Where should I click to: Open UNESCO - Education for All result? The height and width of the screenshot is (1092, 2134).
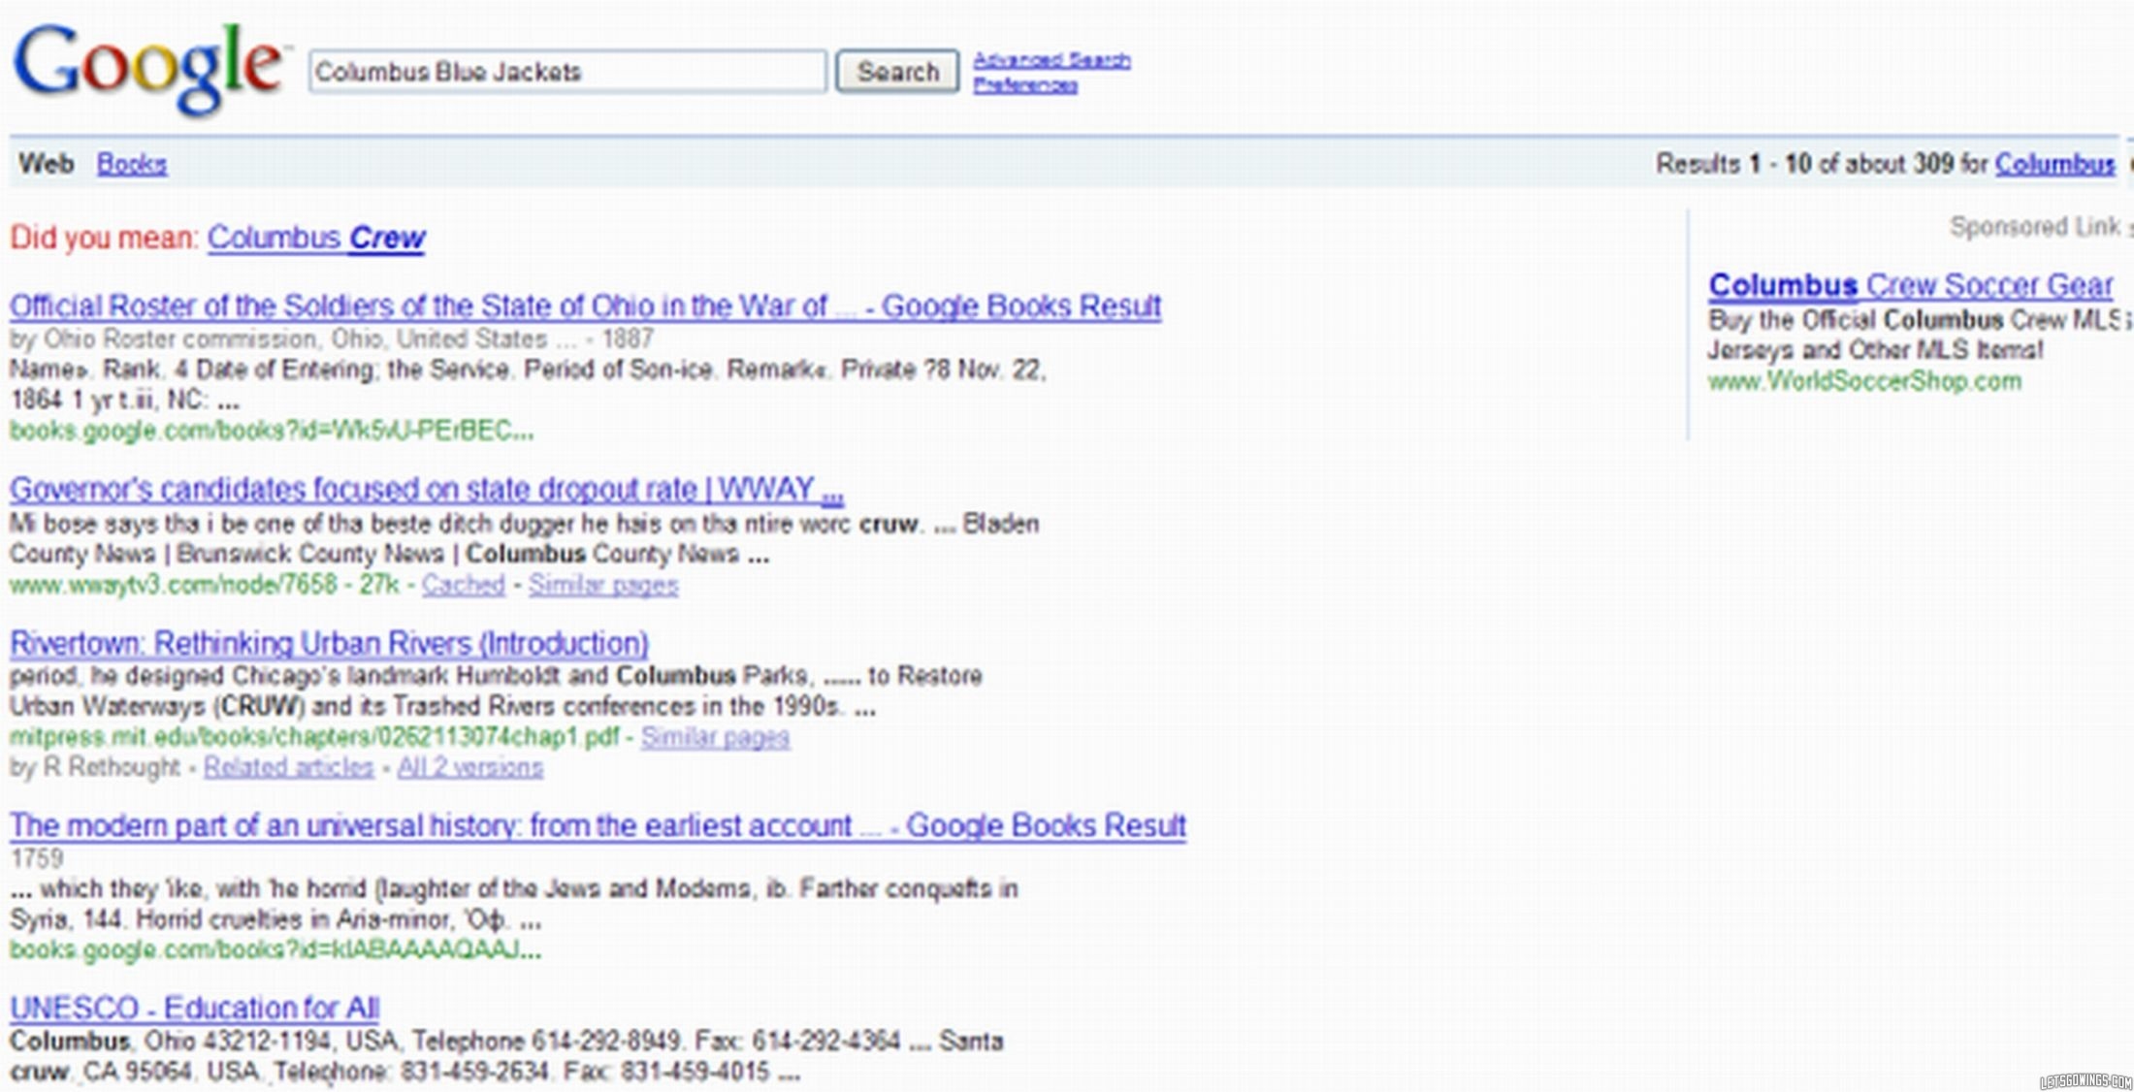(194, 1009)
